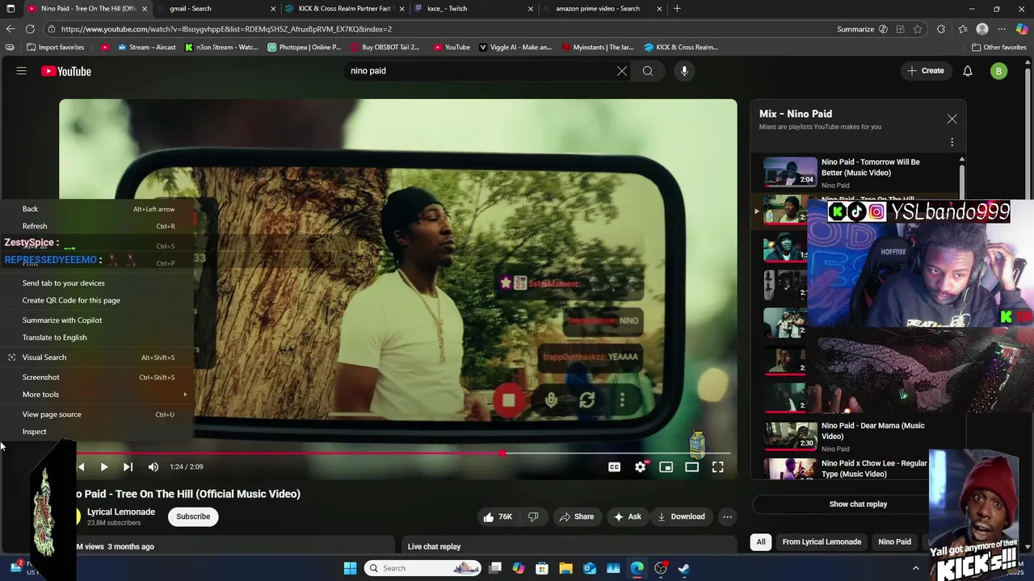Switch to theater mode view
The height and width of the screenshot is (581, 1034).
pyautogui.click(x=692, y=466)
